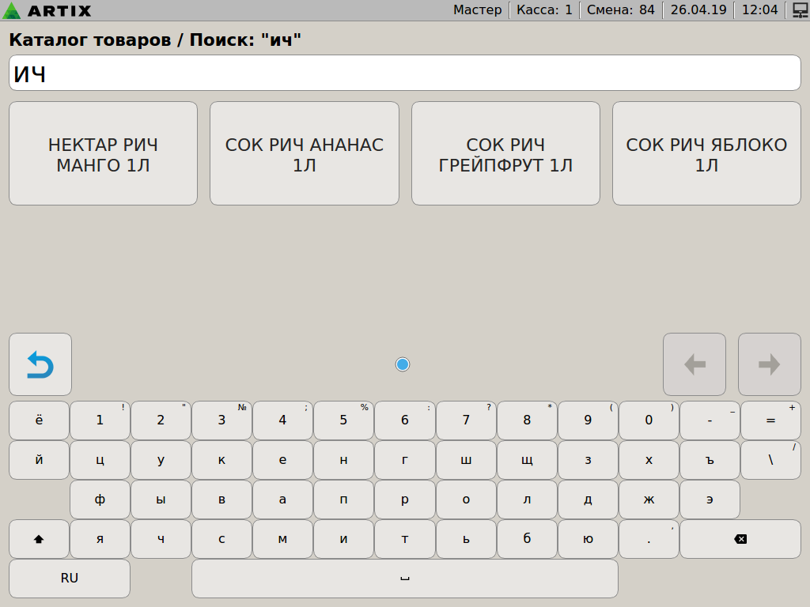Screen dimensions: 810x607
Task: Tap the ё key on the keyboard
Action: pyautogui.click(x=39, y=420)
